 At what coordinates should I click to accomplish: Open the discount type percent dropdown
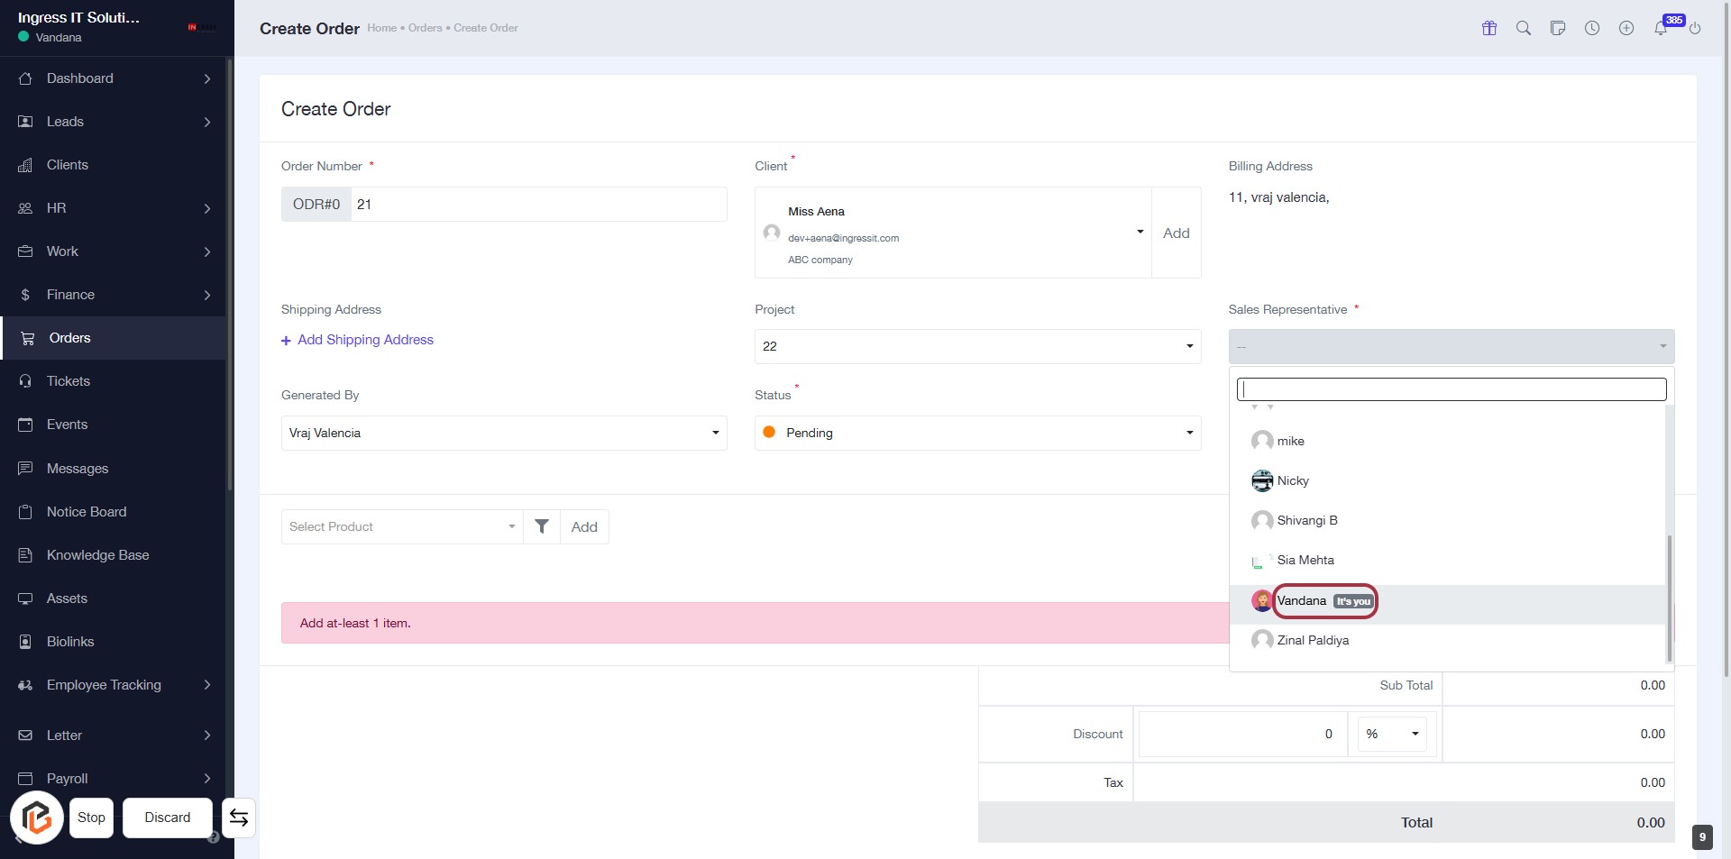click(x=1392, y=734)
